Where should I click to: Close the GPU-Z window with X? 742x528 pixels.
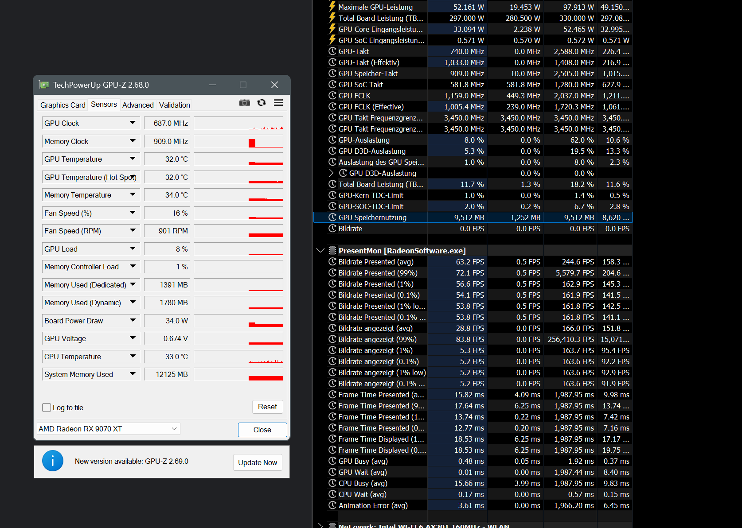click(x=274, y=85)
